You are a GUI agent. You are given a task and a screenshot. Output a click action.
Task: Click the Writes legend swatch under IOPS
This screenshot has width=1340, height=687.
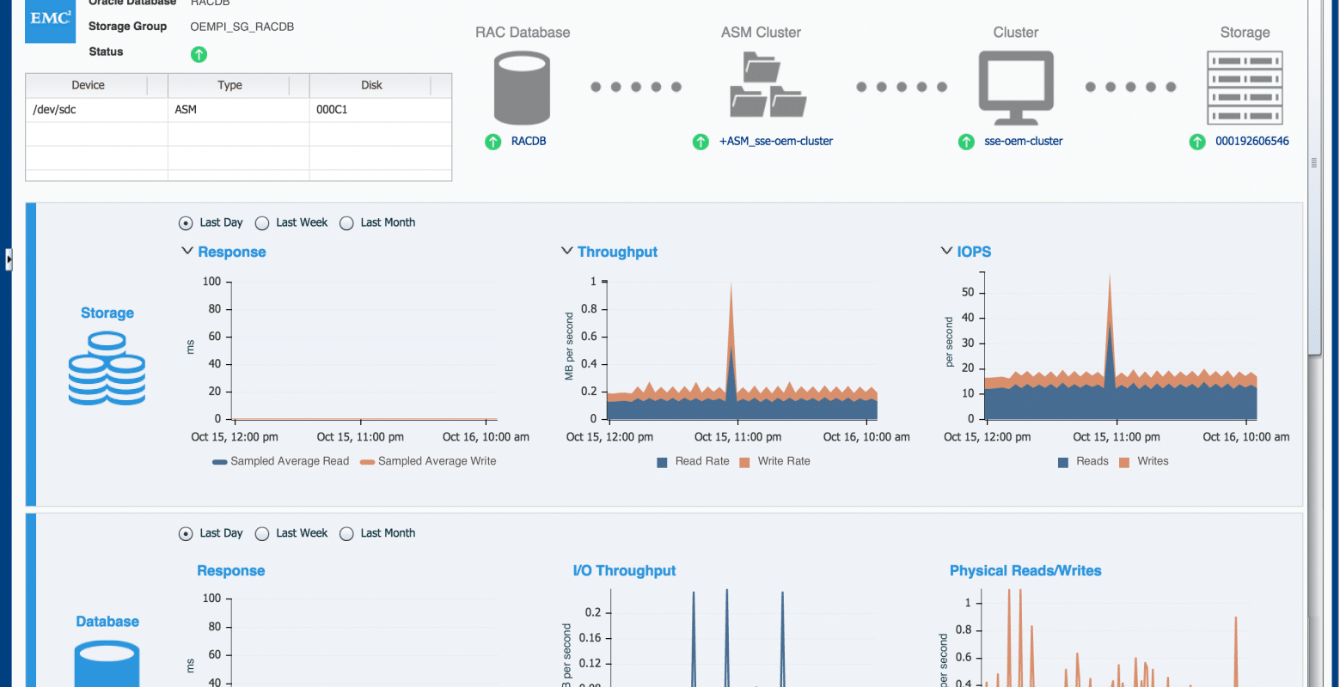coord(1124,462)
